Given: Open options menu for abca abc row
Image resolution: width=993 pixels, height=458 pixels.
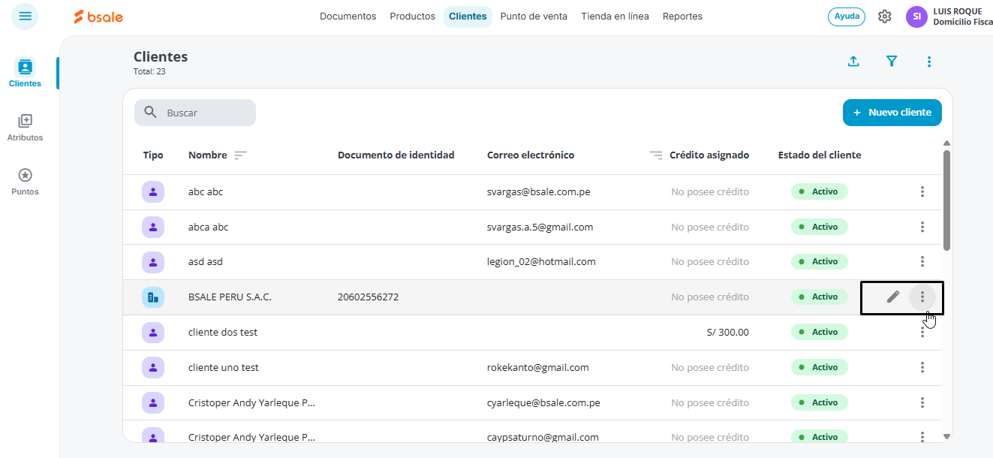Looking at the screenshot, I should point(922,227).
